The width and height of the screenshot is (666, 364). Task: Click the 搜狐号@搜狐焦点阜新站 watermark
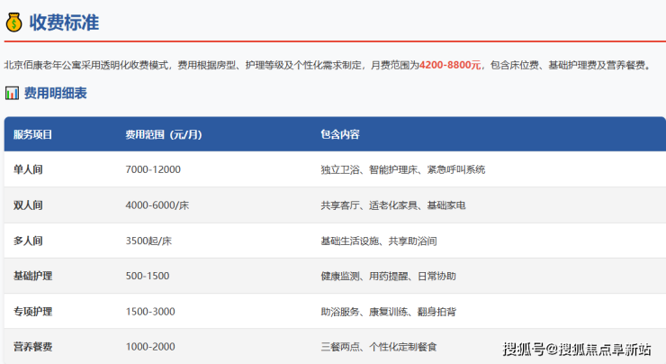(576, 349)
